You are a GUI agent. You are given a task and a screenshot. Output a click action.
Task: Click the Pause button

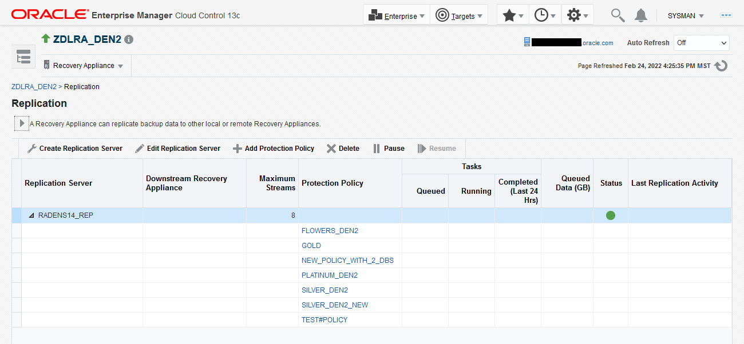click(389, 149)
